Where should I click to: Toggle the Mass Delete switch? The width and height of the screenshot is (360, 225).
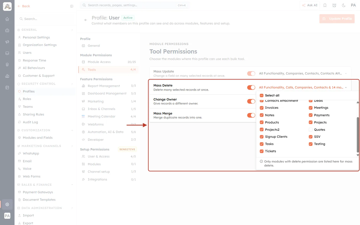(251, 87)
